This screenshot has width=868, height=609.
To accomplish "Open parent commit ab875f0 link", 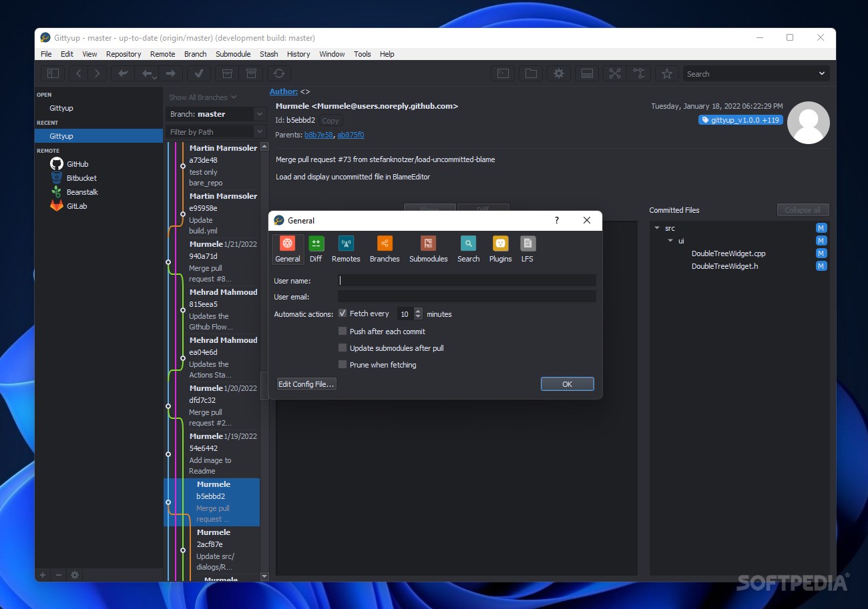I will point(351,135).
